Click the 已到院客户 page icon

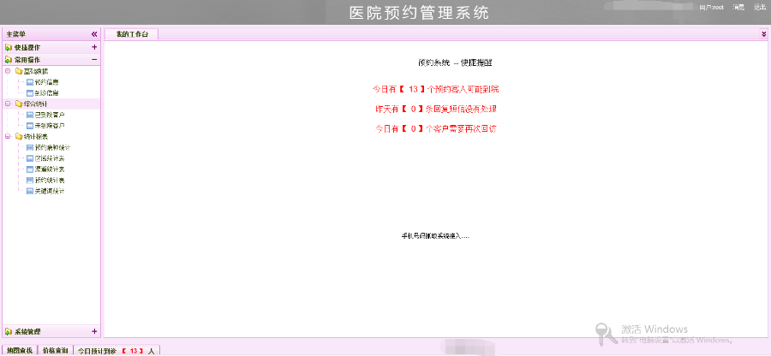(29, 115)
